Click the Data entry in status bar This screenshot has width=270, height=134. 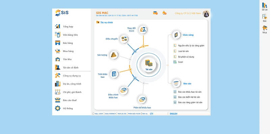tap(110, 113)
